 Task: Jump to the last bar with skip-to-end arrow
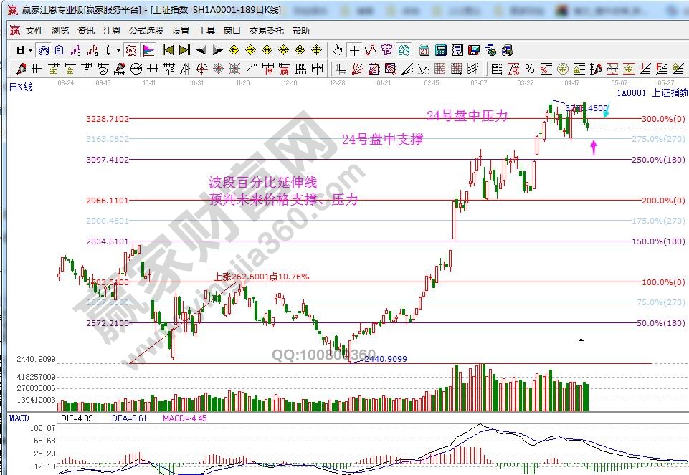(x=184, y=50)
